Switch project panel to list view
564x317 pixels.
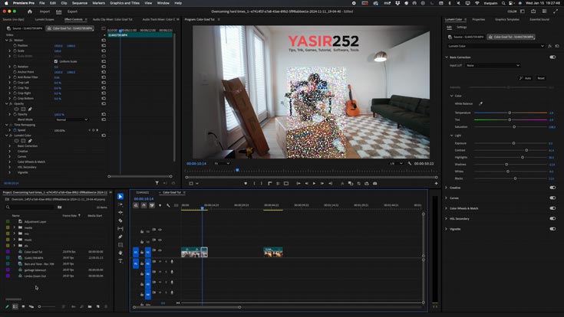15,306
